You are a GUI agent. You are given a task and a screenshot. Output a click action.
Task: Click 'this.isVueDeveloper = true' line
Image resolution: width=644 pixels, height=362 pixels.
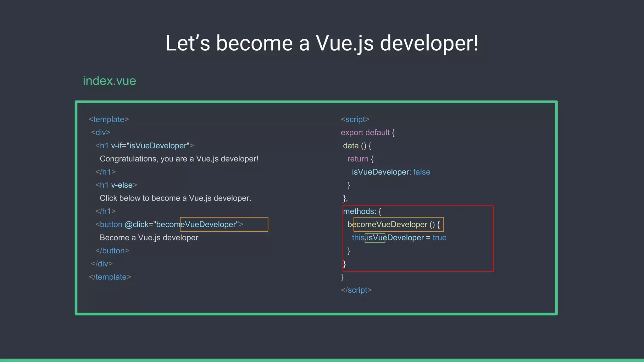[x=399, y=238]
